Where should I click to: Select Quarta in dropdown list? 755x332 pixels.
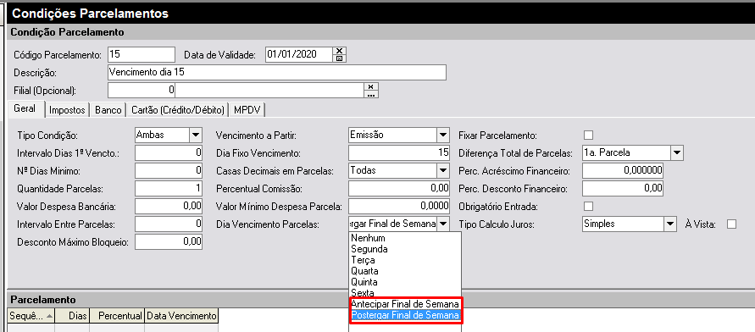tap(404, 271)
